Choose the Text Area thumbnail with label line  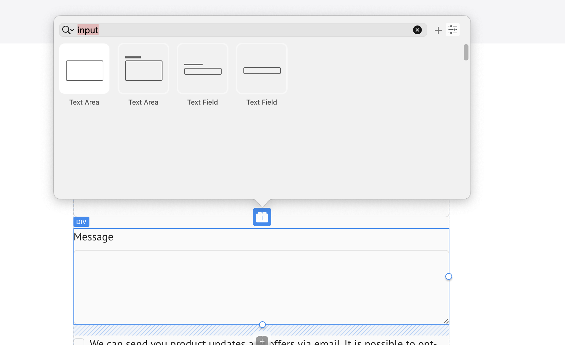(143, 69)
